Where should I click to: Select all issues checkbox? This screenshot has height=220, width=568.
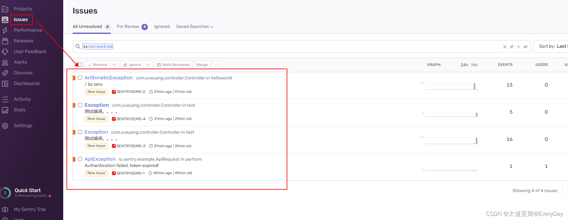click(80, 65)
